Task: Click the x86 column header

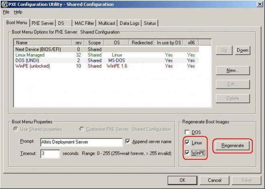Action: (x=191, y=43)
